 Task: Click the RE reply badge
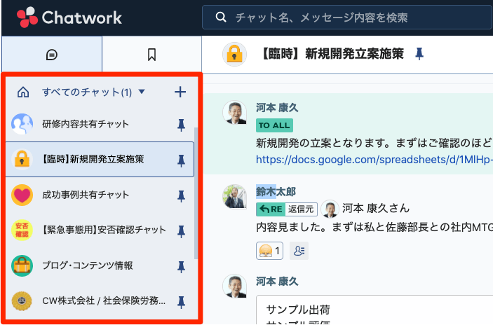click(x=270, y=209)
